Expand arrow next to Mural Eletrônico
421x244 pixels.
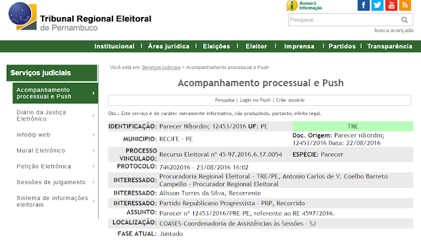(x=93, y=151)
